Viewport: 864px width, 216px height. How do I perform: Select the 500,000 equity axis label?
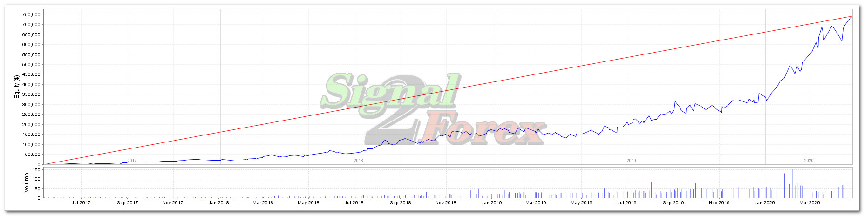(31, 65)
